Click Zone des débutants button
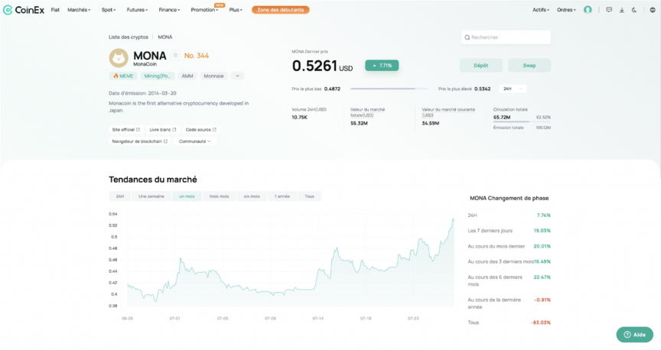 point(280,10)
